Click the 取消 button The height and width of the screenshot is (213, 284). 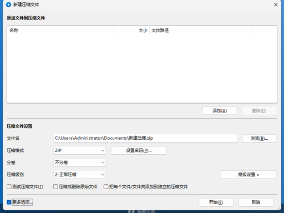point(256,202)
